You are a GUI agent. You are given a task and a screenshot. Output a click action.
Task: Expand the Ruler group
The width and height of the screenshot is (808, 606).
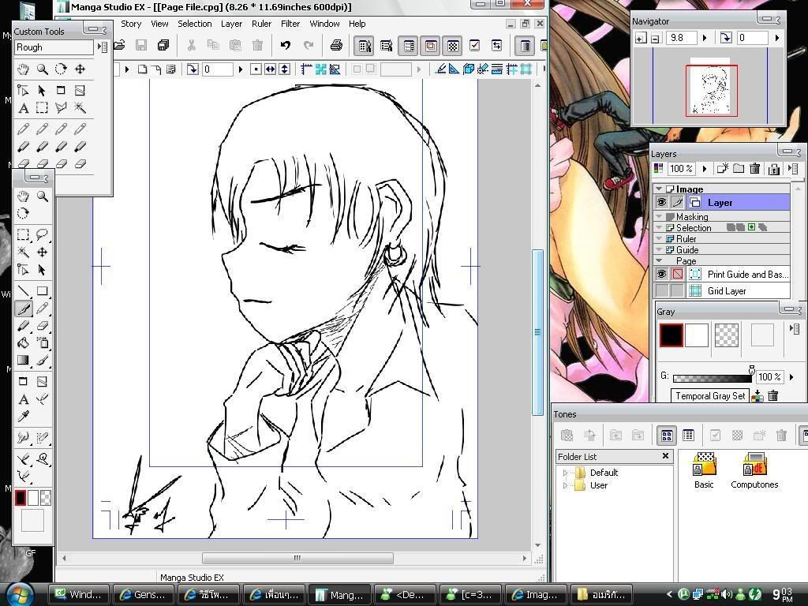coord(659,238)
